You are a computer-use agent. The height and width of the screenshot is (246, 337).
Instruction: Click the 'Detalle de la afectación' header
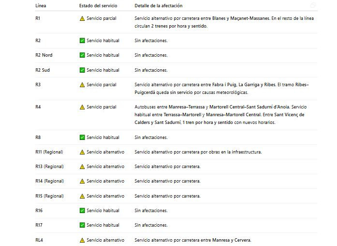[159, 6]
